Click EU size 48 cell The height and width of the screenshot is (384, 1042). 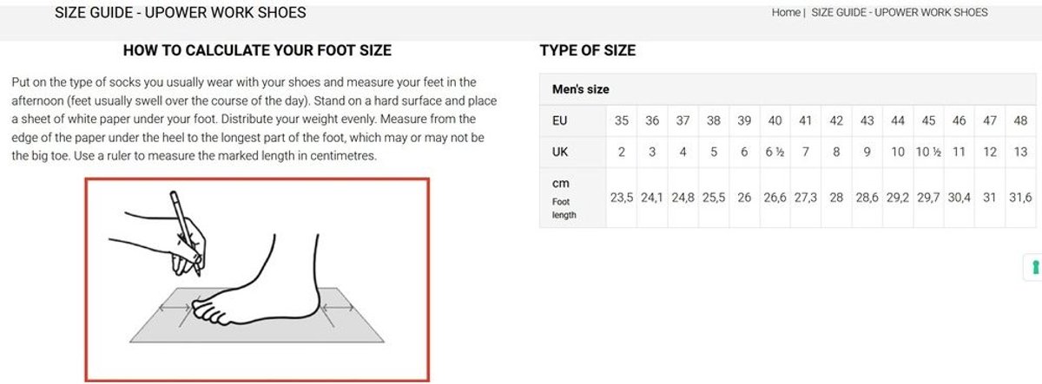(1020, 121)
